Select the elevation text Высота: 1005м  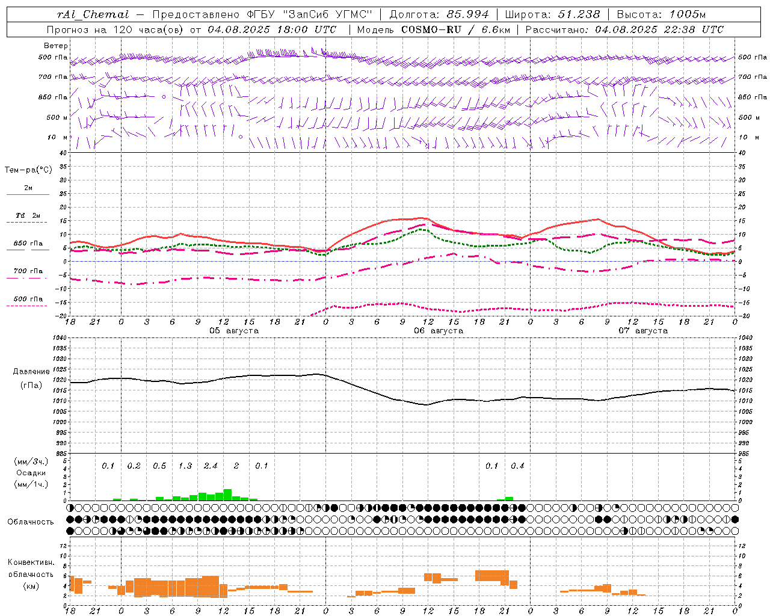(x=661, y=15)
